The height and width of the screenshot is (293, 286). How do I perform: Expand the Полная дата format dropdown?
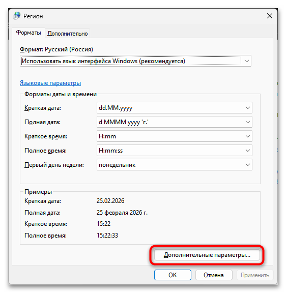(x=175, y=122)
